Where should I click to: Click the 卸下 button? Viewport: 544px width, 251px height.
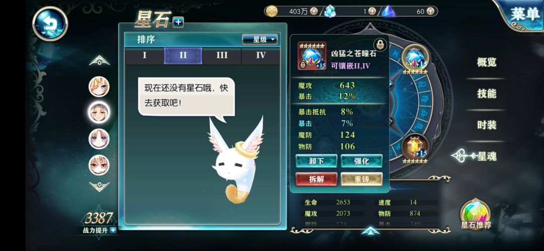coord(316,161)
